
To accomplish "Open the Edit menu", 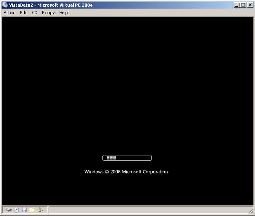I will 24,13.
